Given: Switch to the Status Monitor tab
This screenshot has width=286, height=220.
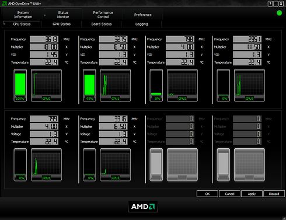Looking at the screenshot, I should pyautogui.click(x=63, y=15).
